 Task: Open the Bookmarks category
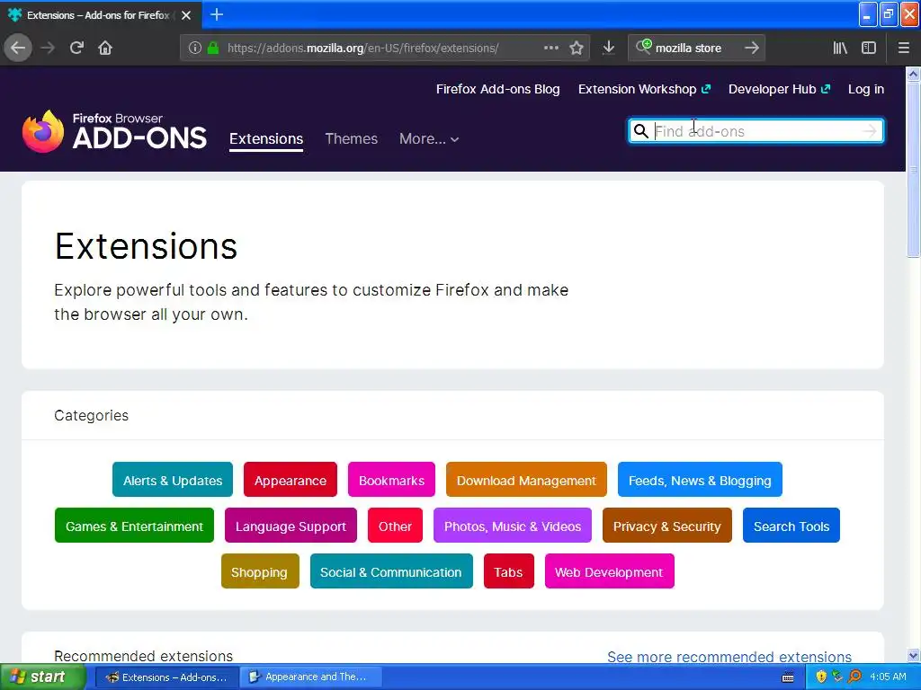391,480
